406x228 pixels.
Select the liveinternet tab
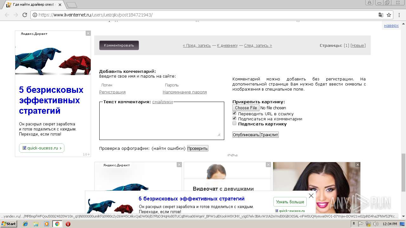coord(34,5)
